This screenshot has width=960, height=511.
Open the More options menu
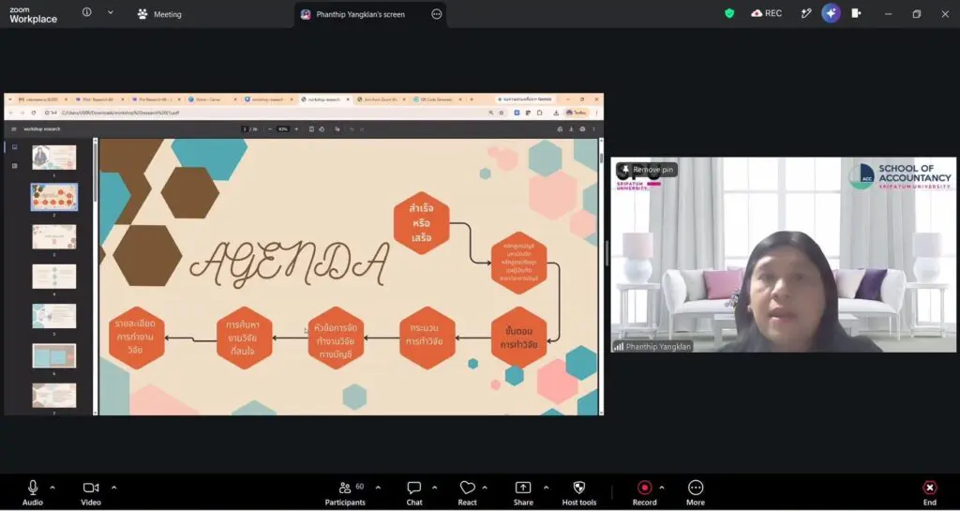point(696,492)
